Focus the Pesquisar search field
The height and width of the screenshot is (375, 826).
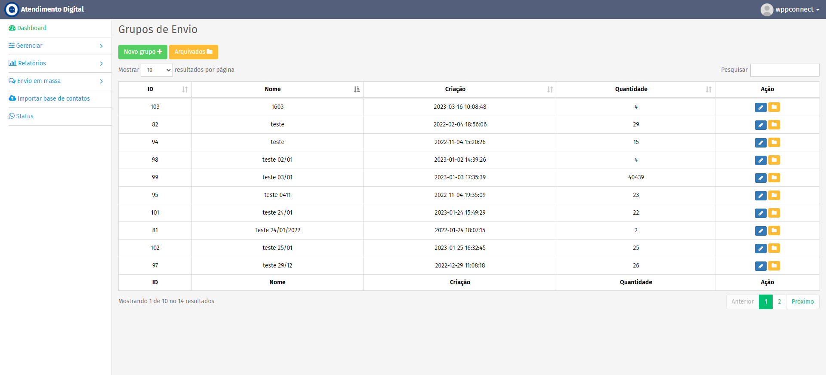[x=785, y=70]
